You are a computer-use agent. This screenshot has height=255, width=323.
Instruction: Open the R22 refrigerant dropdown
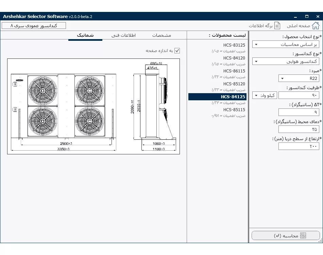(299, 79)
